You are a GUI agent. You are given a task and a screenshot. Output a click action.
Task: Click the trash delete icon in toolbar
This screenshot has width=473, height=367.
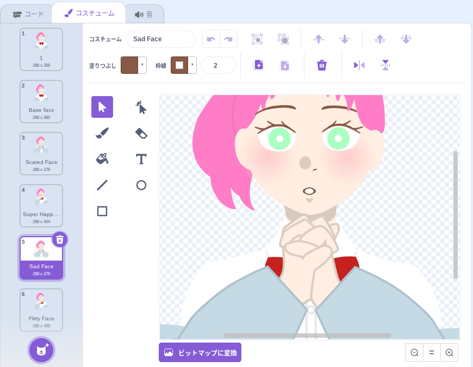tap(322, 65)
